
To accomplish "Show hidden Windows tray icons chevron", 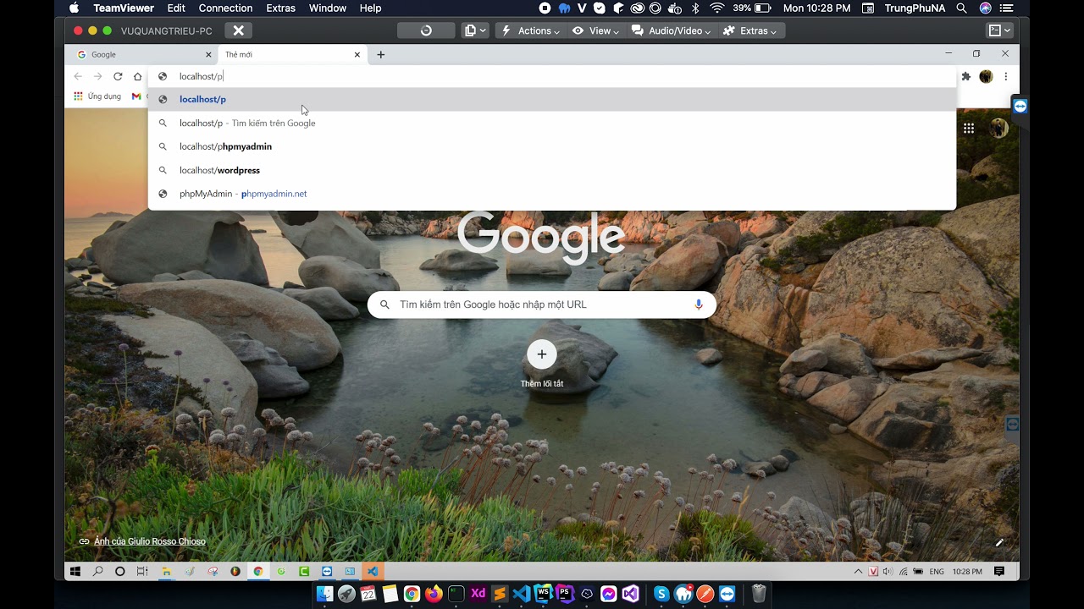I will tap(858, 572).
